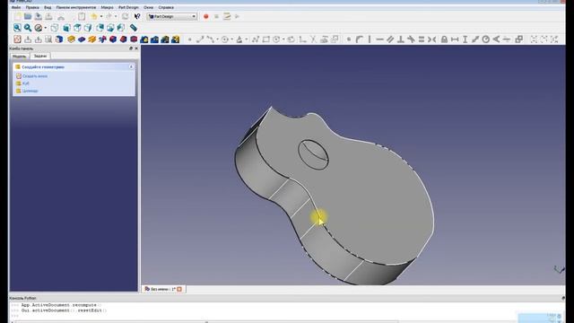
Task: Collapse the Создайте геометрию task section
Action: (x=131, y=67)
